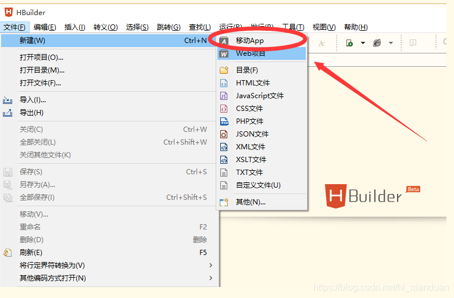The height and width of the screenshot is (298, 454).
Task: Click the 另存为(A) disk icon
Action: point(8,185)
